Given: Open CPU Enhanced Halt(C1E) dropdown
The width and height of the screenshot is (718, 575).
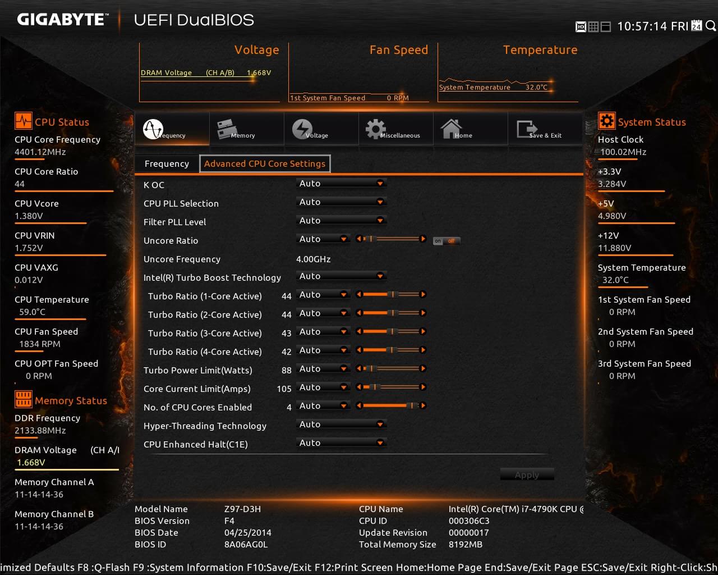Looking at the screenshot, I should pyautogui.click(x=342, y=443).
